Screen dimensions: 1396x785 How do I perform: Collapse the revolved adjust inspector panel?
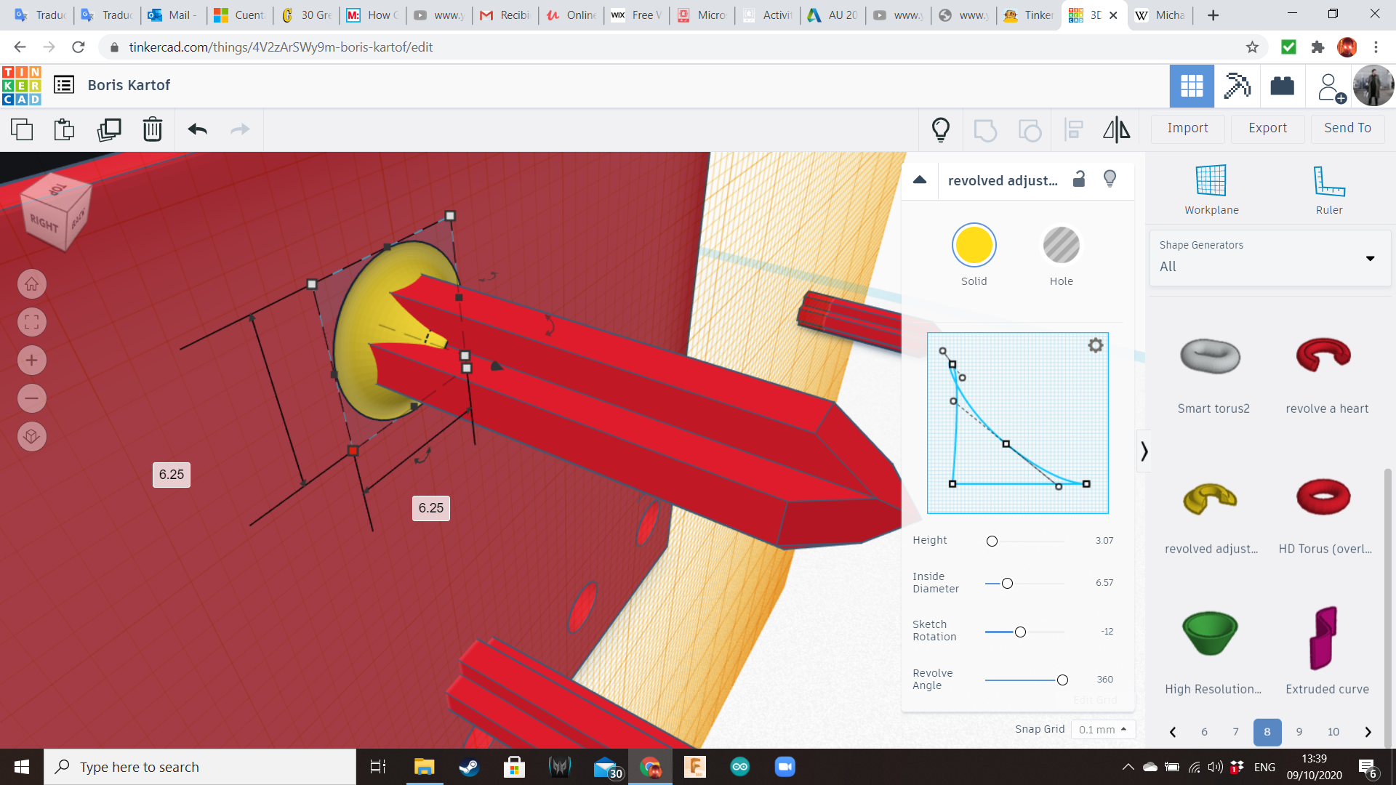pyautogui.click(x=920, y=180)
